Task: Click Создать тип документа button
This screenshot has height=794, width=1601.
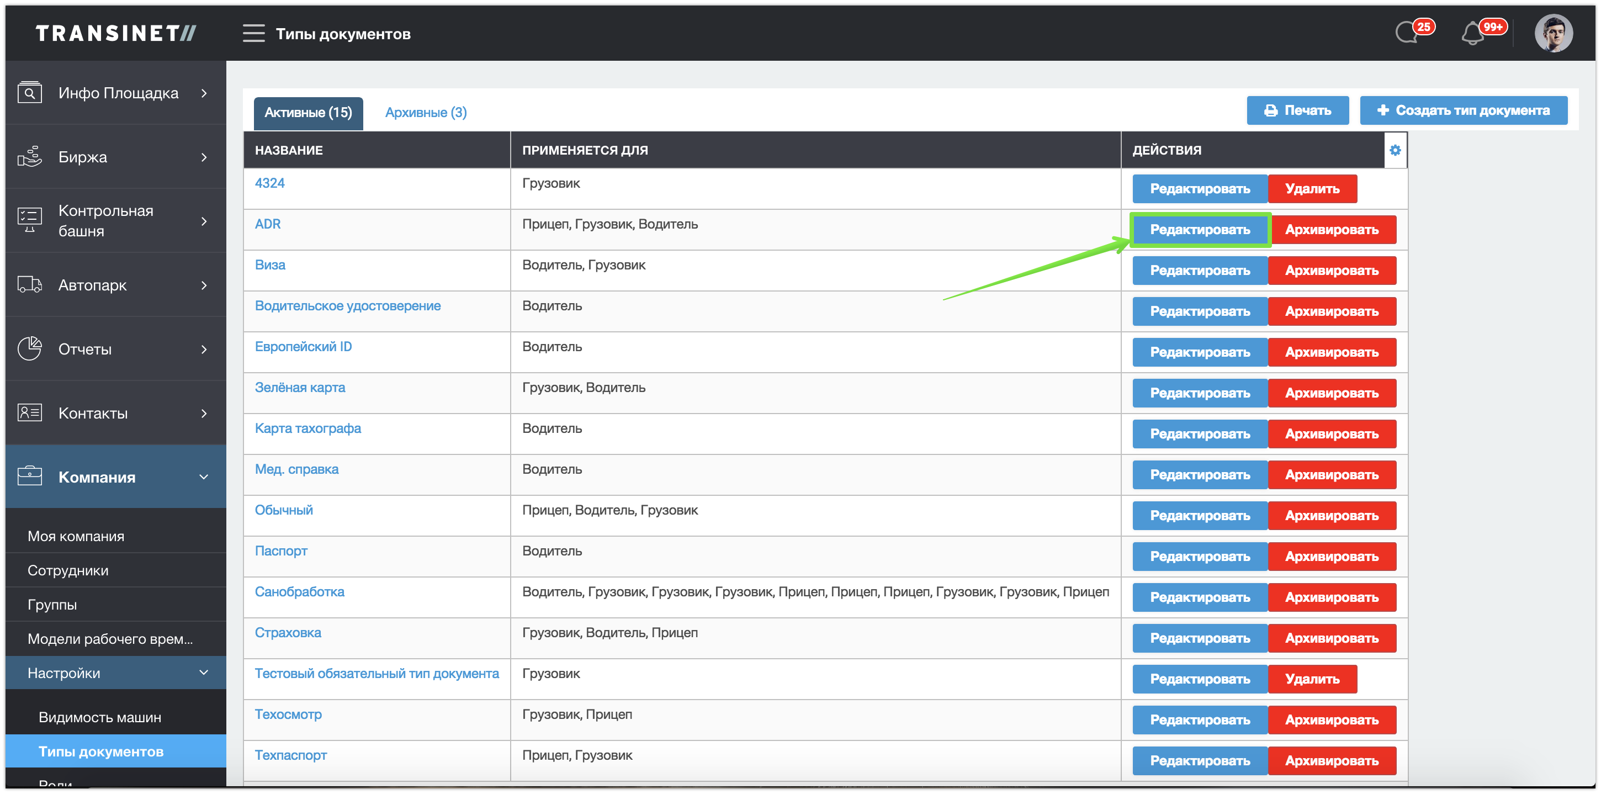Action: [1463, 110]
